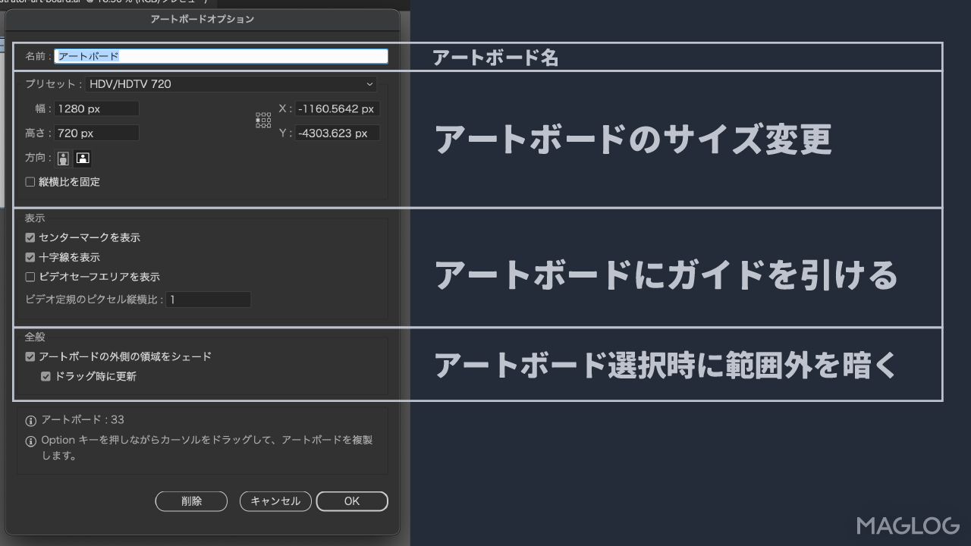Click the artboard name input field
This screenshot has height=546, width=971.
pyautogui.click(x=220, y=56)
